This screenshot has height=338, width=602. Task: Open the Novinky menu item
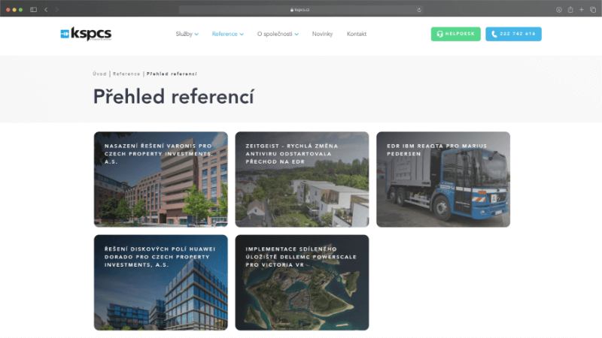pyautogui.click(x=322, y=34)
